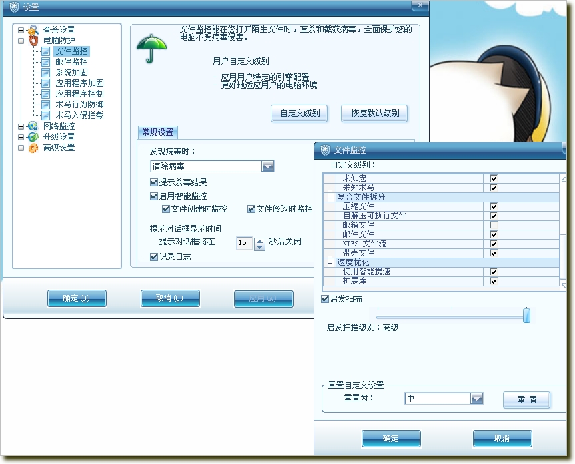
Task: Click the custom level list scroll-down arrow
Action: [564, 285]
